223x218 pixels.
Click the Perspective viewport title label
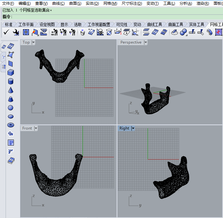(x=131, y=42)
